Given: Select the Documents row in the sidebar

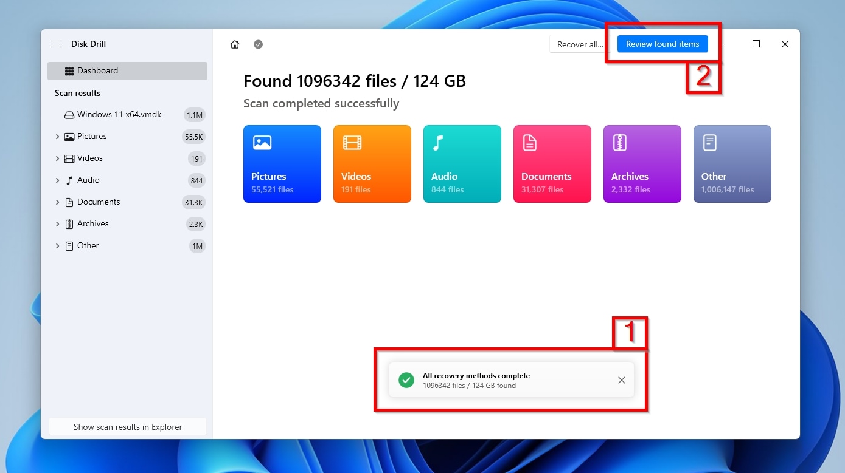Looking at the screenshot, I should pyautogui.click(x=127, y=202).
